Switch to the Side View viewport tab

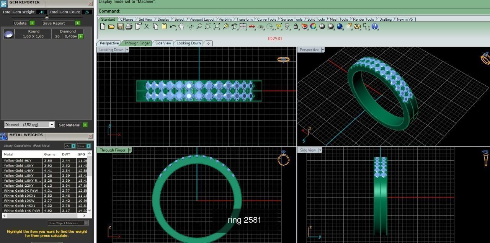pyautogui.click(x=163, y=43)
